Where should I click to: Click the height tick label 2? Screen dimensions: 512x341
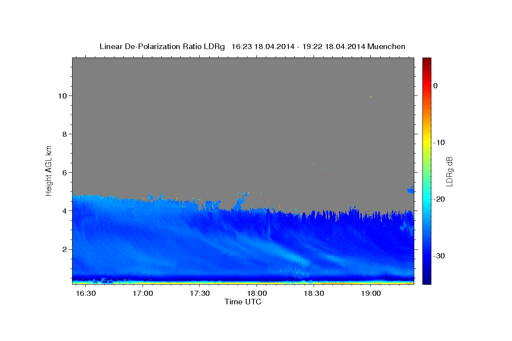point(64,249)
